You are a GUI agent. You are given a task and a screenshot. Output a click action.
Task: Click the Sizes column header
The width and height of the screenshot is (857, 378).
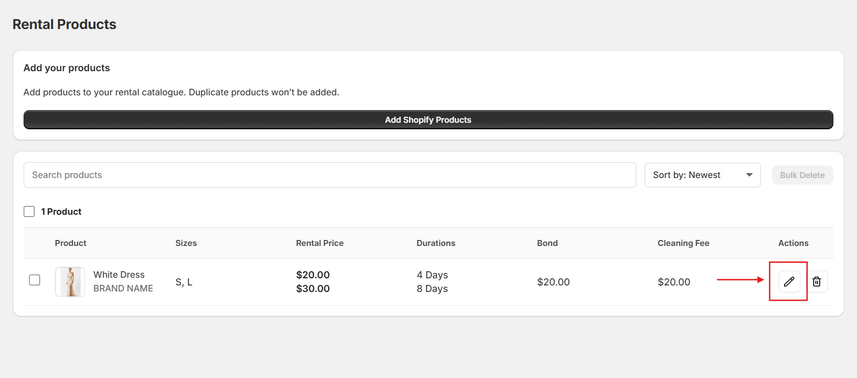pos(186,243)
